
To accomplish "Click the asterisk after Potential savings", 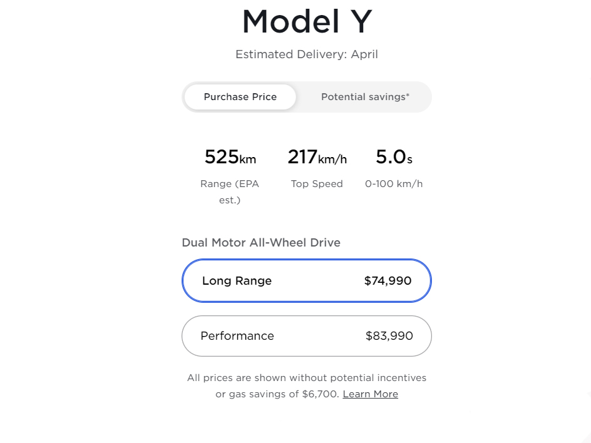I will coord(408,95).
